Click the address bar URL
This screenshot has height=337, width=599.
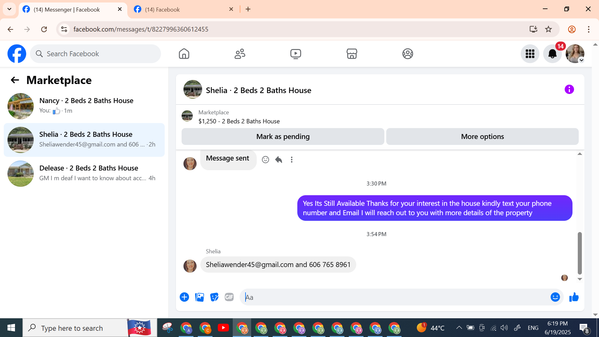click(x=141, y=29)
